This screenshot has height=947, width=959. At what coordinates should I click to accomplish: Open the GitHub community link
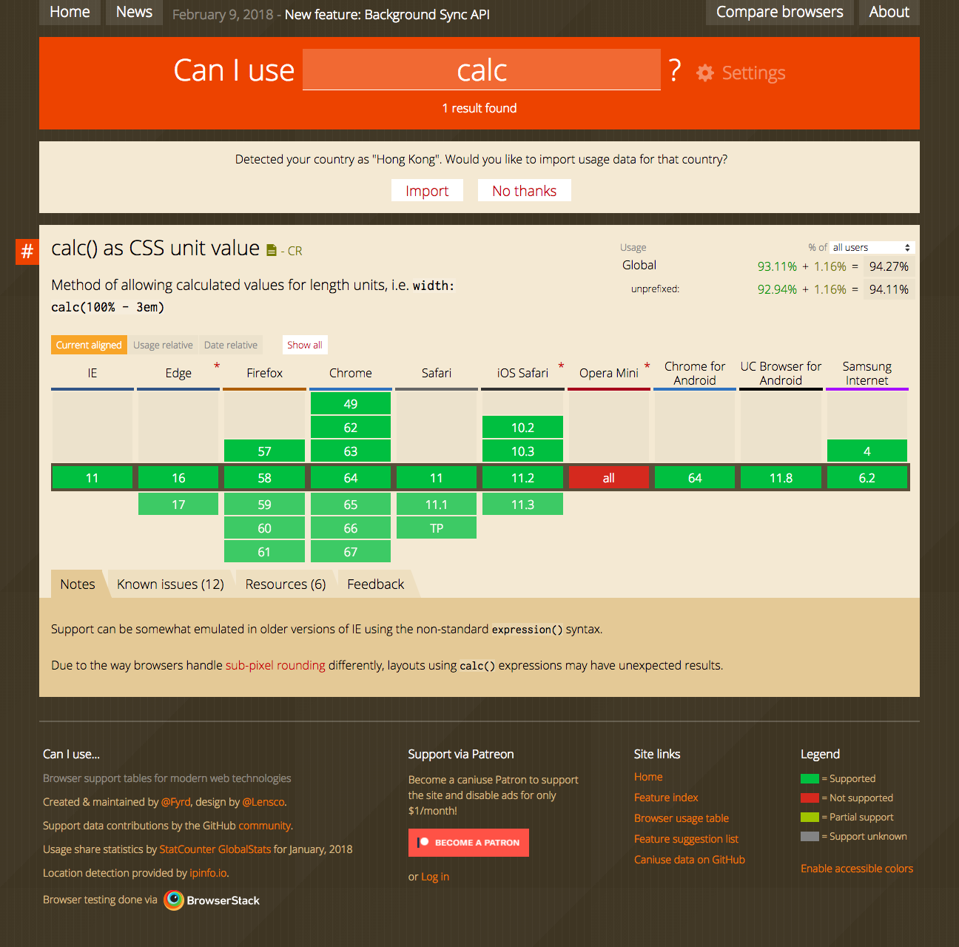(x=264, y=826)
